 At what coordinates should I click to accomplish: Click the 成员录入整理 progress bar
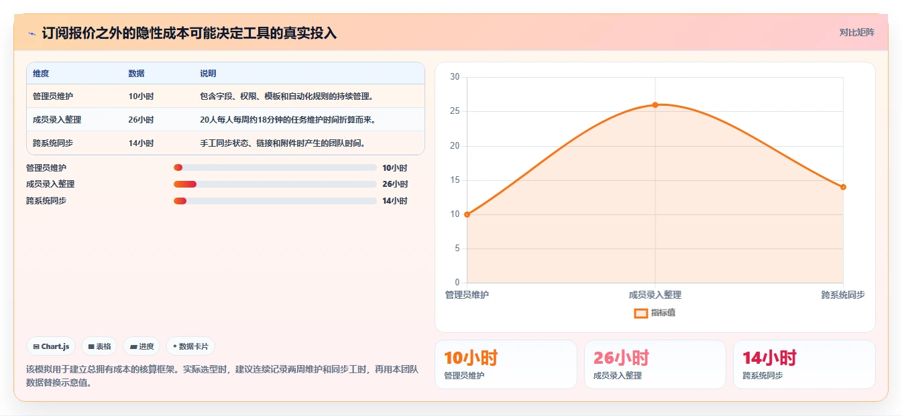(x=275, y=184)
